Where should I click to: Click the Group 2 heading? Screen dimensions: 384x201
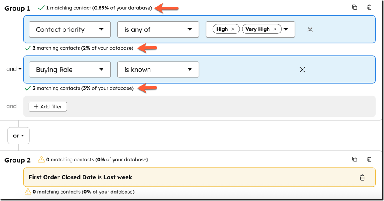pyautogui.click(x=17, y=160)
